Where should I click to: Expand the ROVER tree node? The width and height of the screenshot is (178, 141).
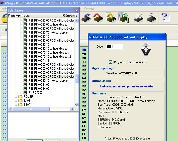16,97
